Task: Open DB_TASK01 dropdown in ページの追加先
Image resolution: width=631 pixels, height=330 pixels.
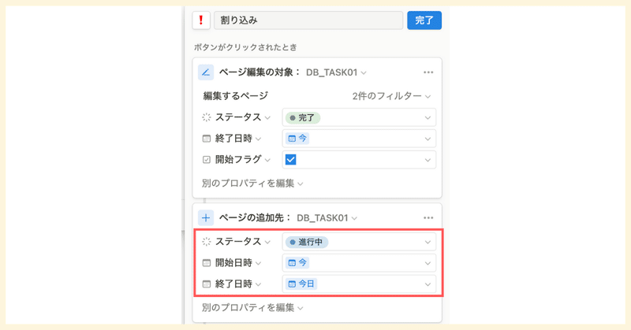Action: (x=327, y=218)
